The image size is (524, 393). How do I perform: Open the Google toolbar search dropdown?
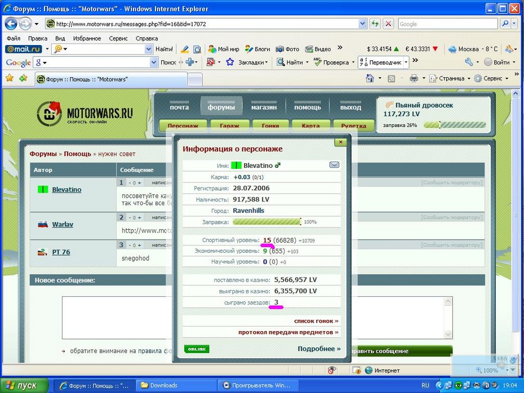pyautogui.click(x=153, y=62)
